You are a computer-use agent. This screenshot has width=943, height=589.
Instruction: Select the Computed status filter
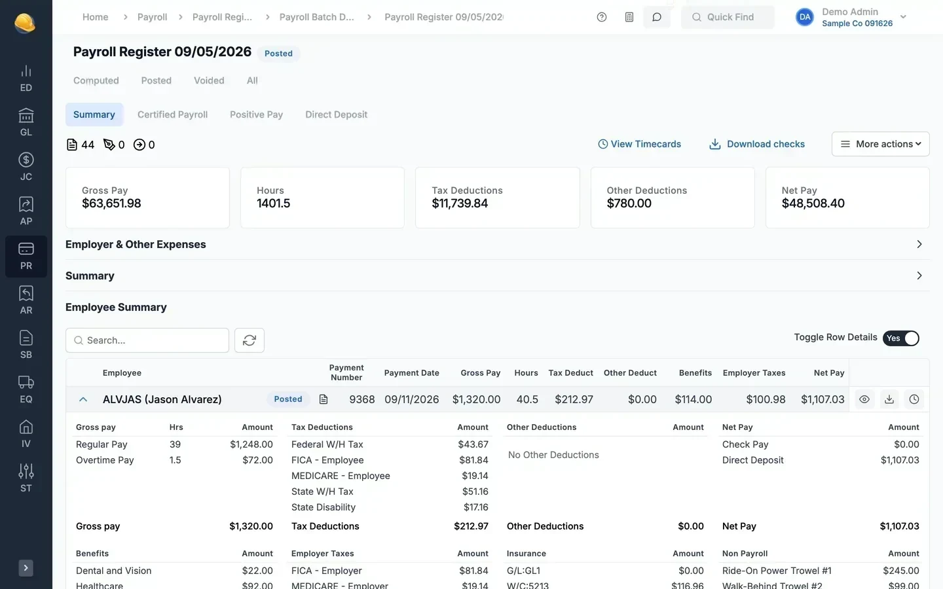[96, 80]
